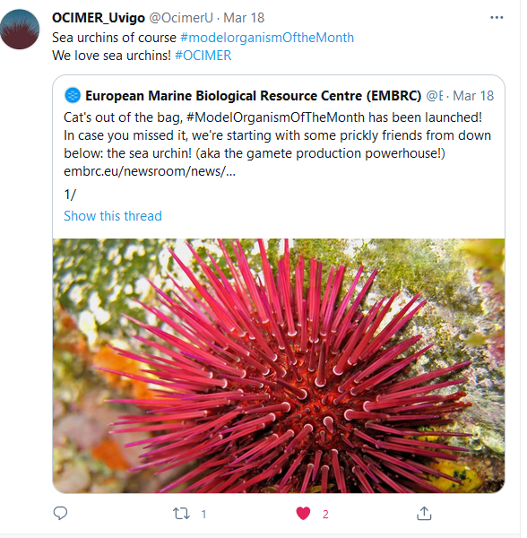Screen dimensions: 527x538
Task: Open the #modelorganismOftheMonth hashtag
Action: (267, 38)
